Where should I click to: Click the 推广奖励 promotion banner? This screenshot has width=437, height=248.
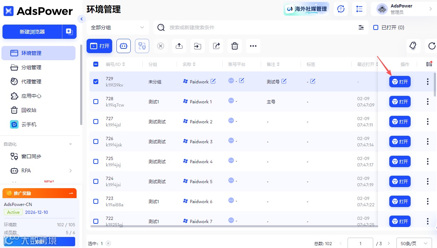tap(40, 193)
